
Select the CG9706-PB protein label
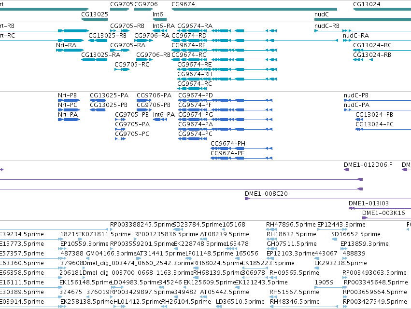click(x=154, y=105)
